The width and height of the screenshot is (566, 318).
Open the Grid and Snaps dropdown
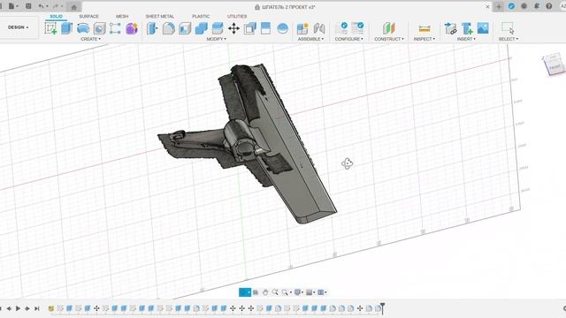pyautogui.click(x=310, y=292)
